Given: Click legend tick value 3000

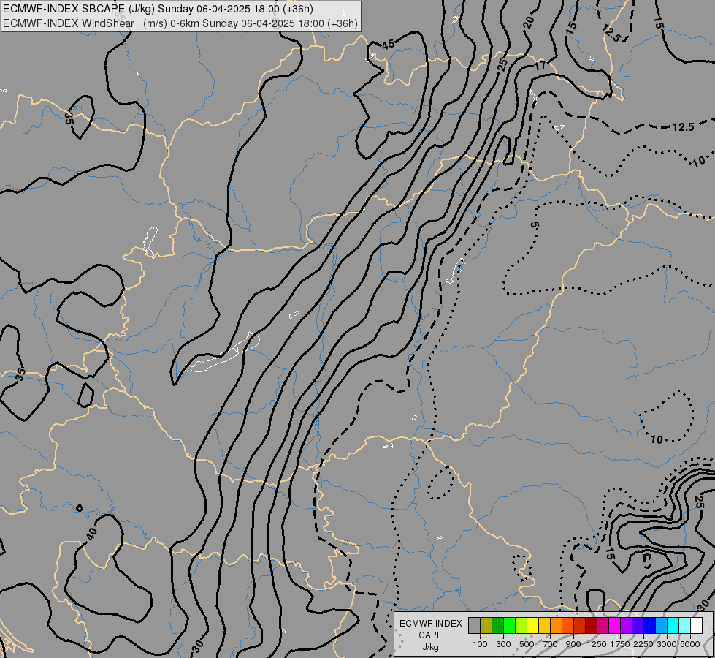Looking at the screenshot, I should [666, 644].
